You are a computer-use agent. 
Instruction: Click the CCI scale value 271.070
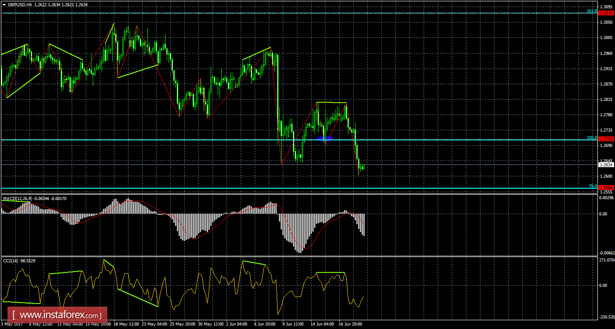[x=606, y=260]
